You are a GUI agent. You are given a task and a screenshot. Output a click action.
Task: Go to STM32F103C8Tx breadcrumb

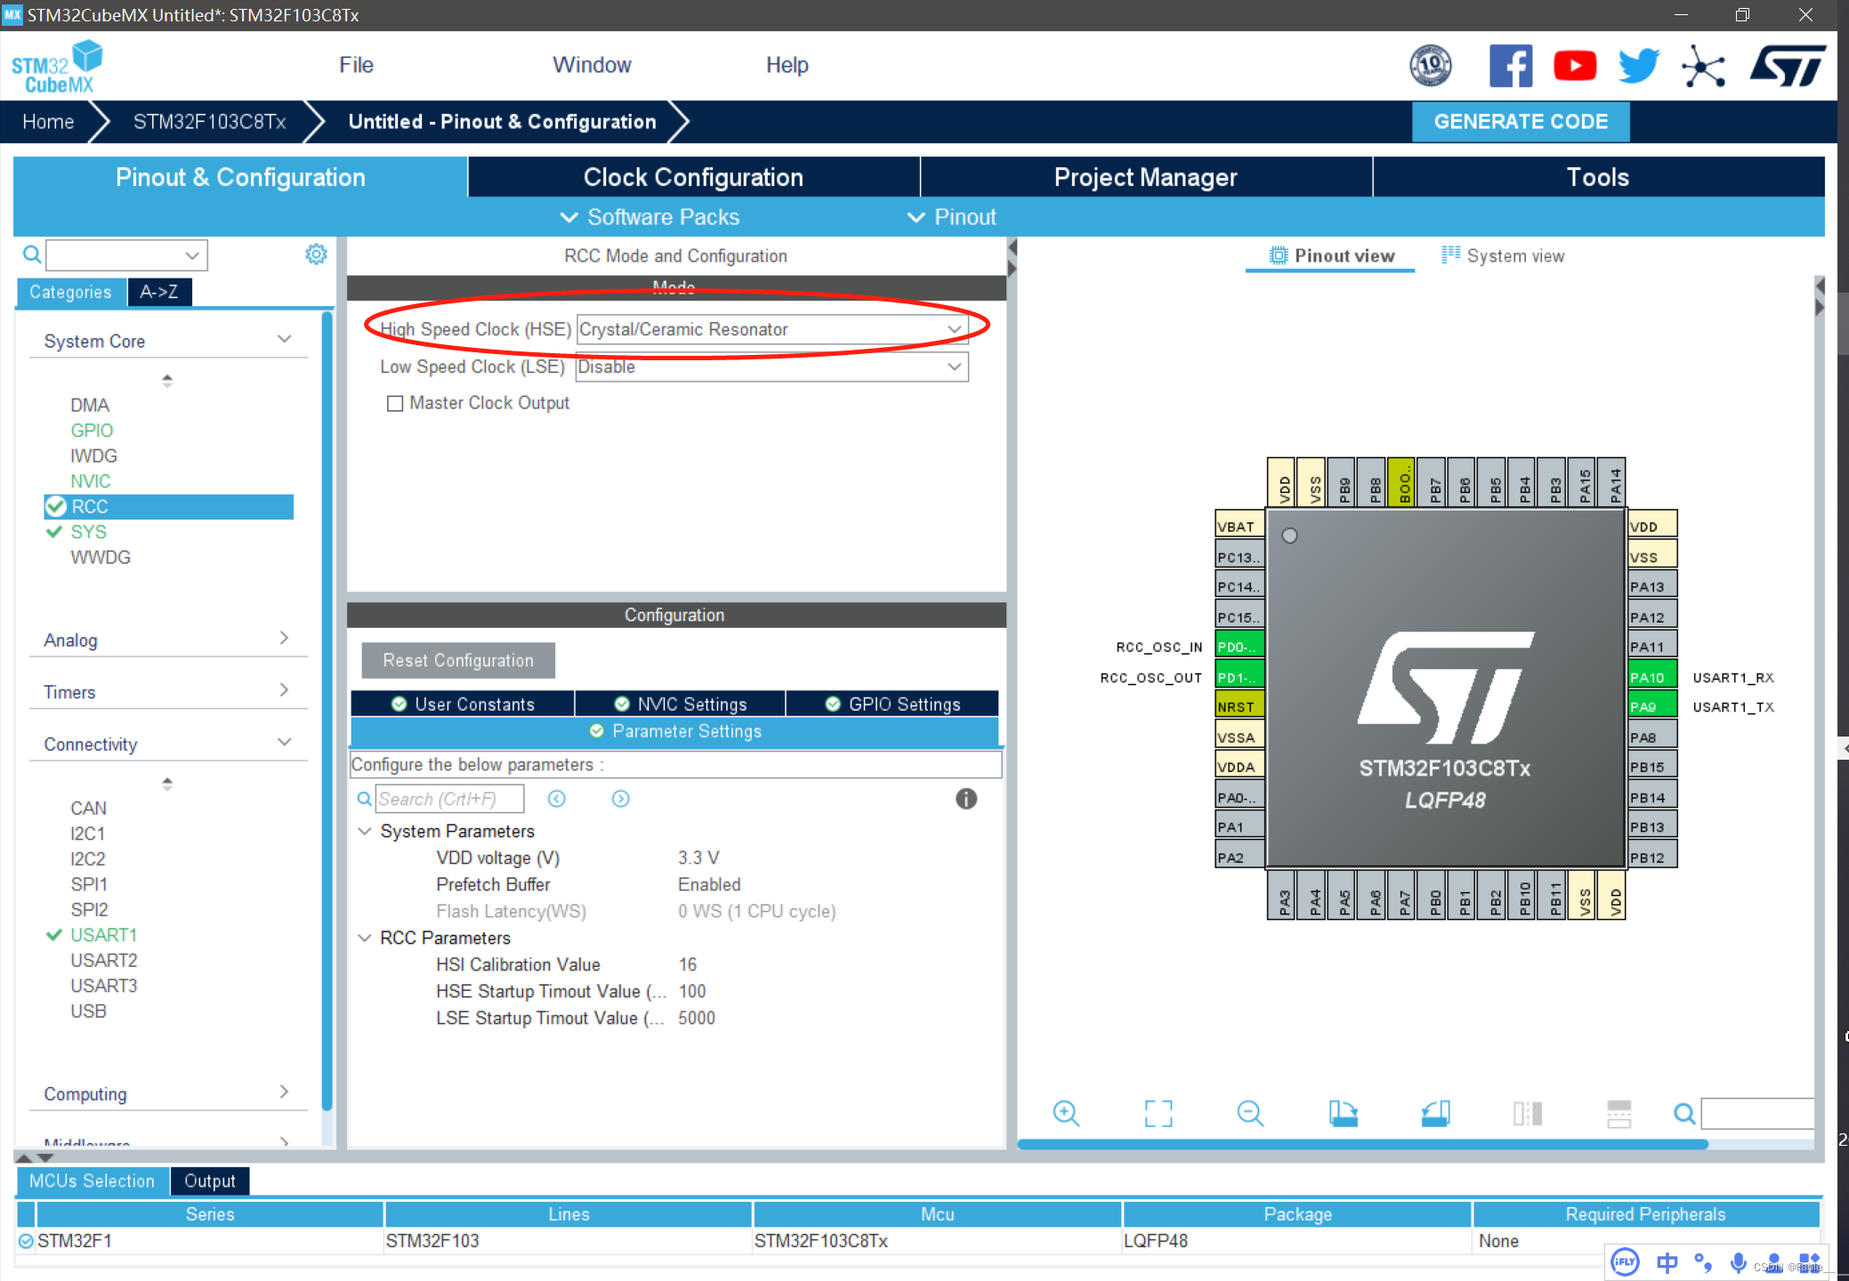[x=209, y=122]
